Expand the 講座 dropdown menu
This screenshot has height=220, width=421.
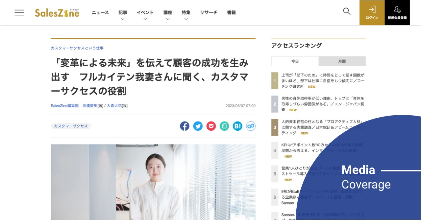point(168,15)
